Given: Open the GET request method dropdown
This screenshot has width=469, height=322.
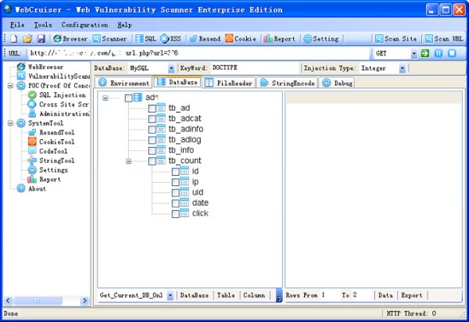Looking at the screenshot, I should click(414, 53).
